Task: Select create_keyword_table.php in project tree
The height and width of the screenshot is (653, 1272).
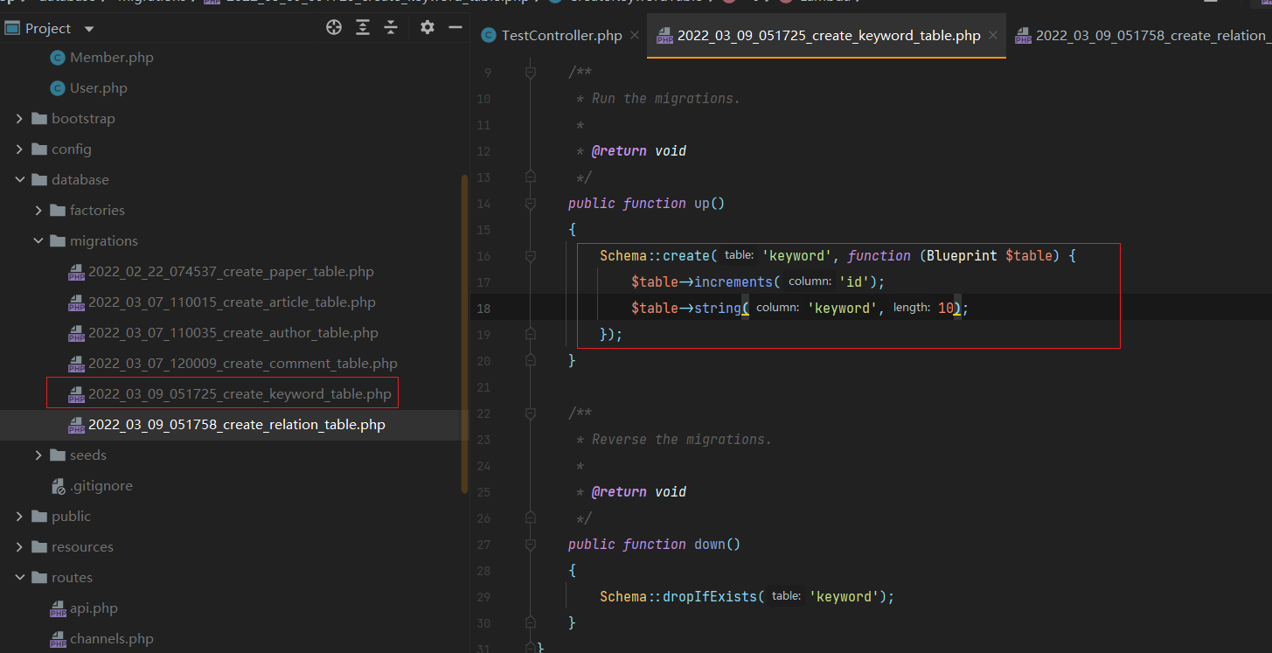Action: point(240,394)
